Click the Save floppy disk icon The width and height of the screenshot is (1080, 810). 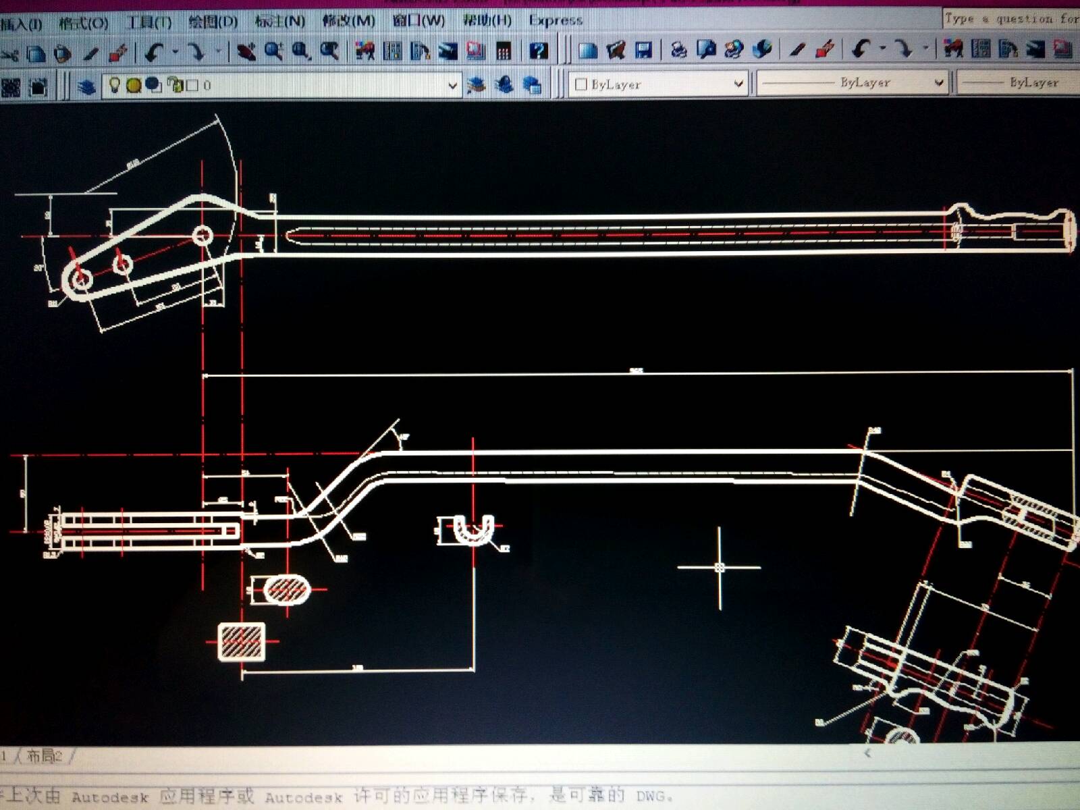(x=644, y=51)
